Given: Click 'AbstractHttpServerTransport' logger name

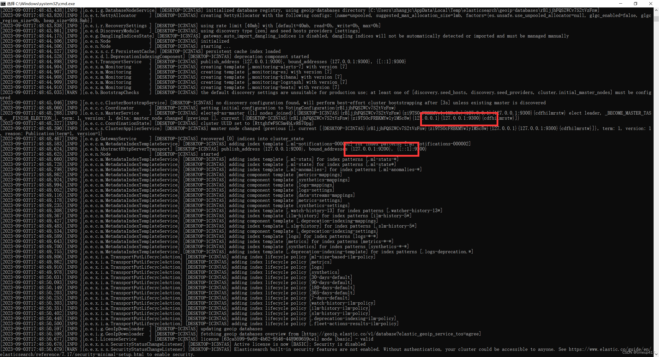Looking at the screenshot, I should [135, 149].
